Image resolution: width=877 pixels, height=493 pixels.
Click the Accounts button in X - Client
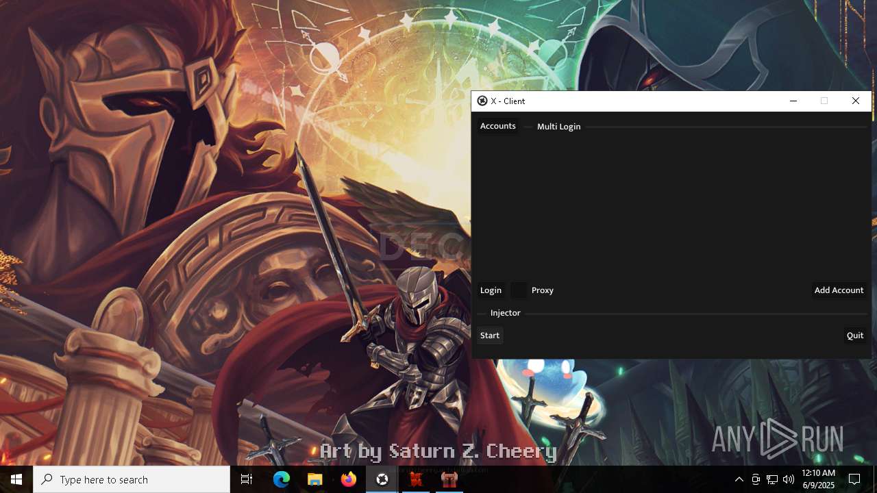pos(498,126)
